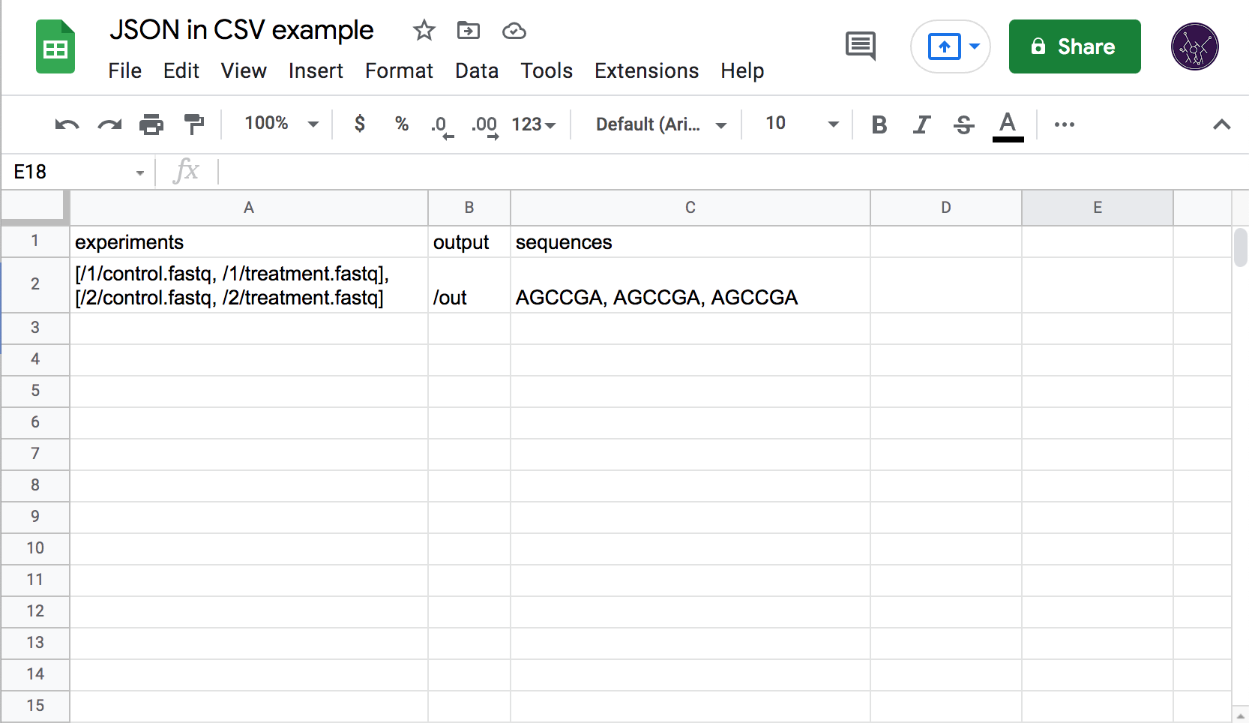Star the JSON in CSV example spreadsheet
This screenshot has width=1249, height=723.
coord(424,31)
